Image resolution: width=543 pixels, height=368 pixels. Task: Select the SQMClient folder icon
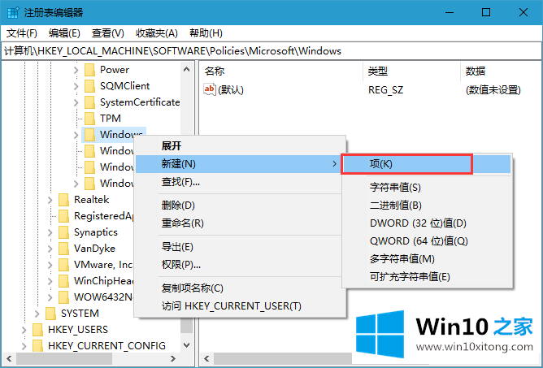(90, 86)
